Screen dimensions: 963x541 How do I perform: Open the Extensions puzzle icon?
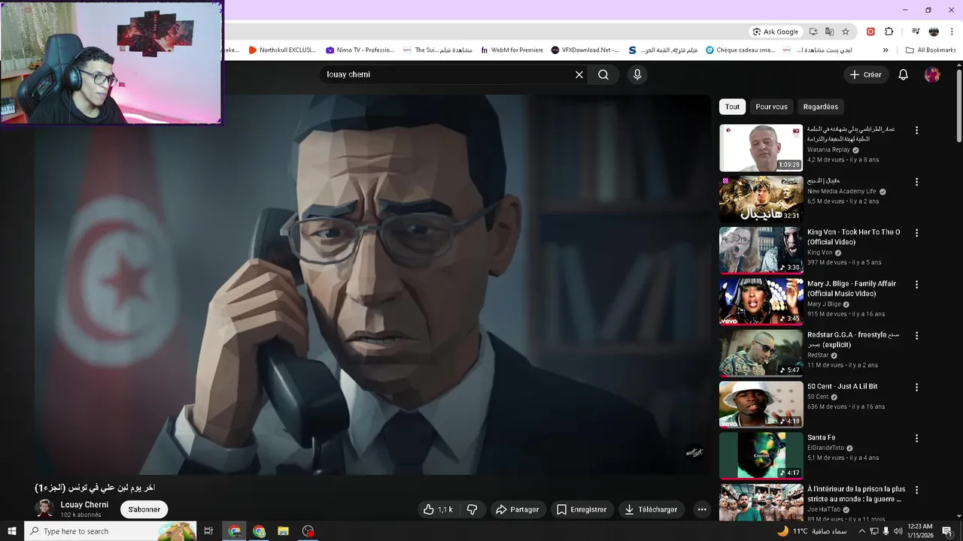[x=889, y=32]
